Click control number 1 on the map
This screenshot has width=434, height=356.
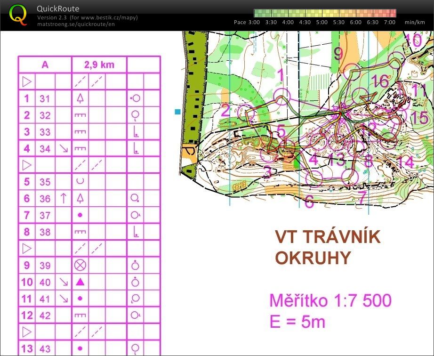[x=281, y=75]
